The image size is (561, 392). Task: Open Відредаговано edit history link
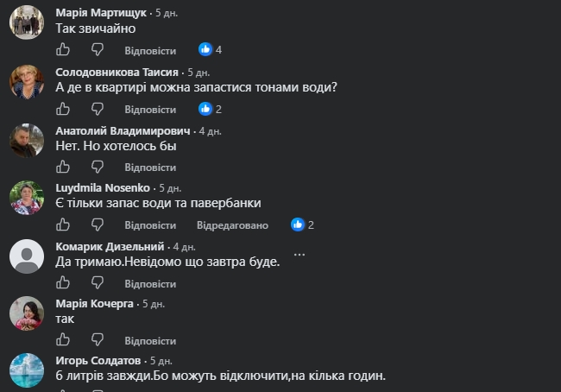(232, 225)
